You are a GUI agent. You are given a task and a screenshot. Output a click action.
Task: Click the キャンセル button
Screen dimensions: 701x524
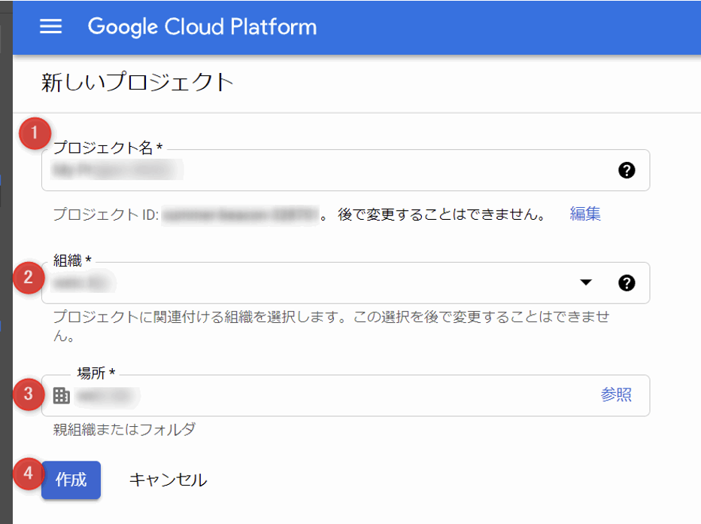point(168,480)
